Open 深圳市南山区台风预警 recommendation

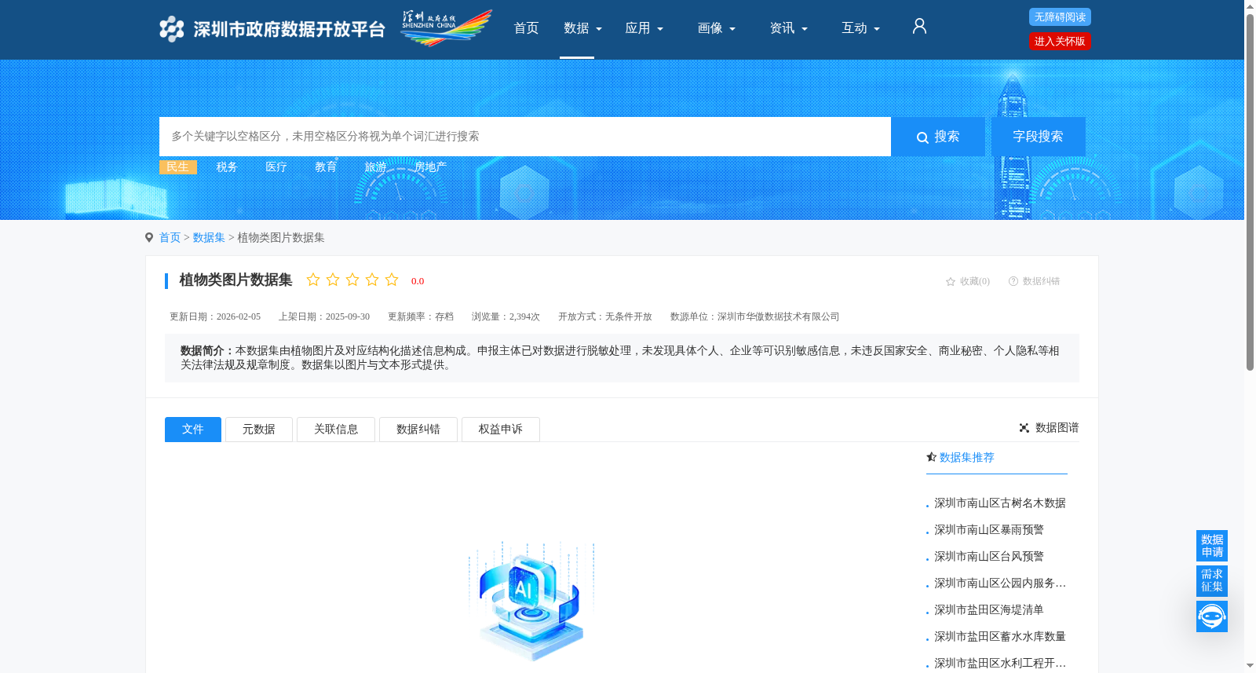coord(989,557)
